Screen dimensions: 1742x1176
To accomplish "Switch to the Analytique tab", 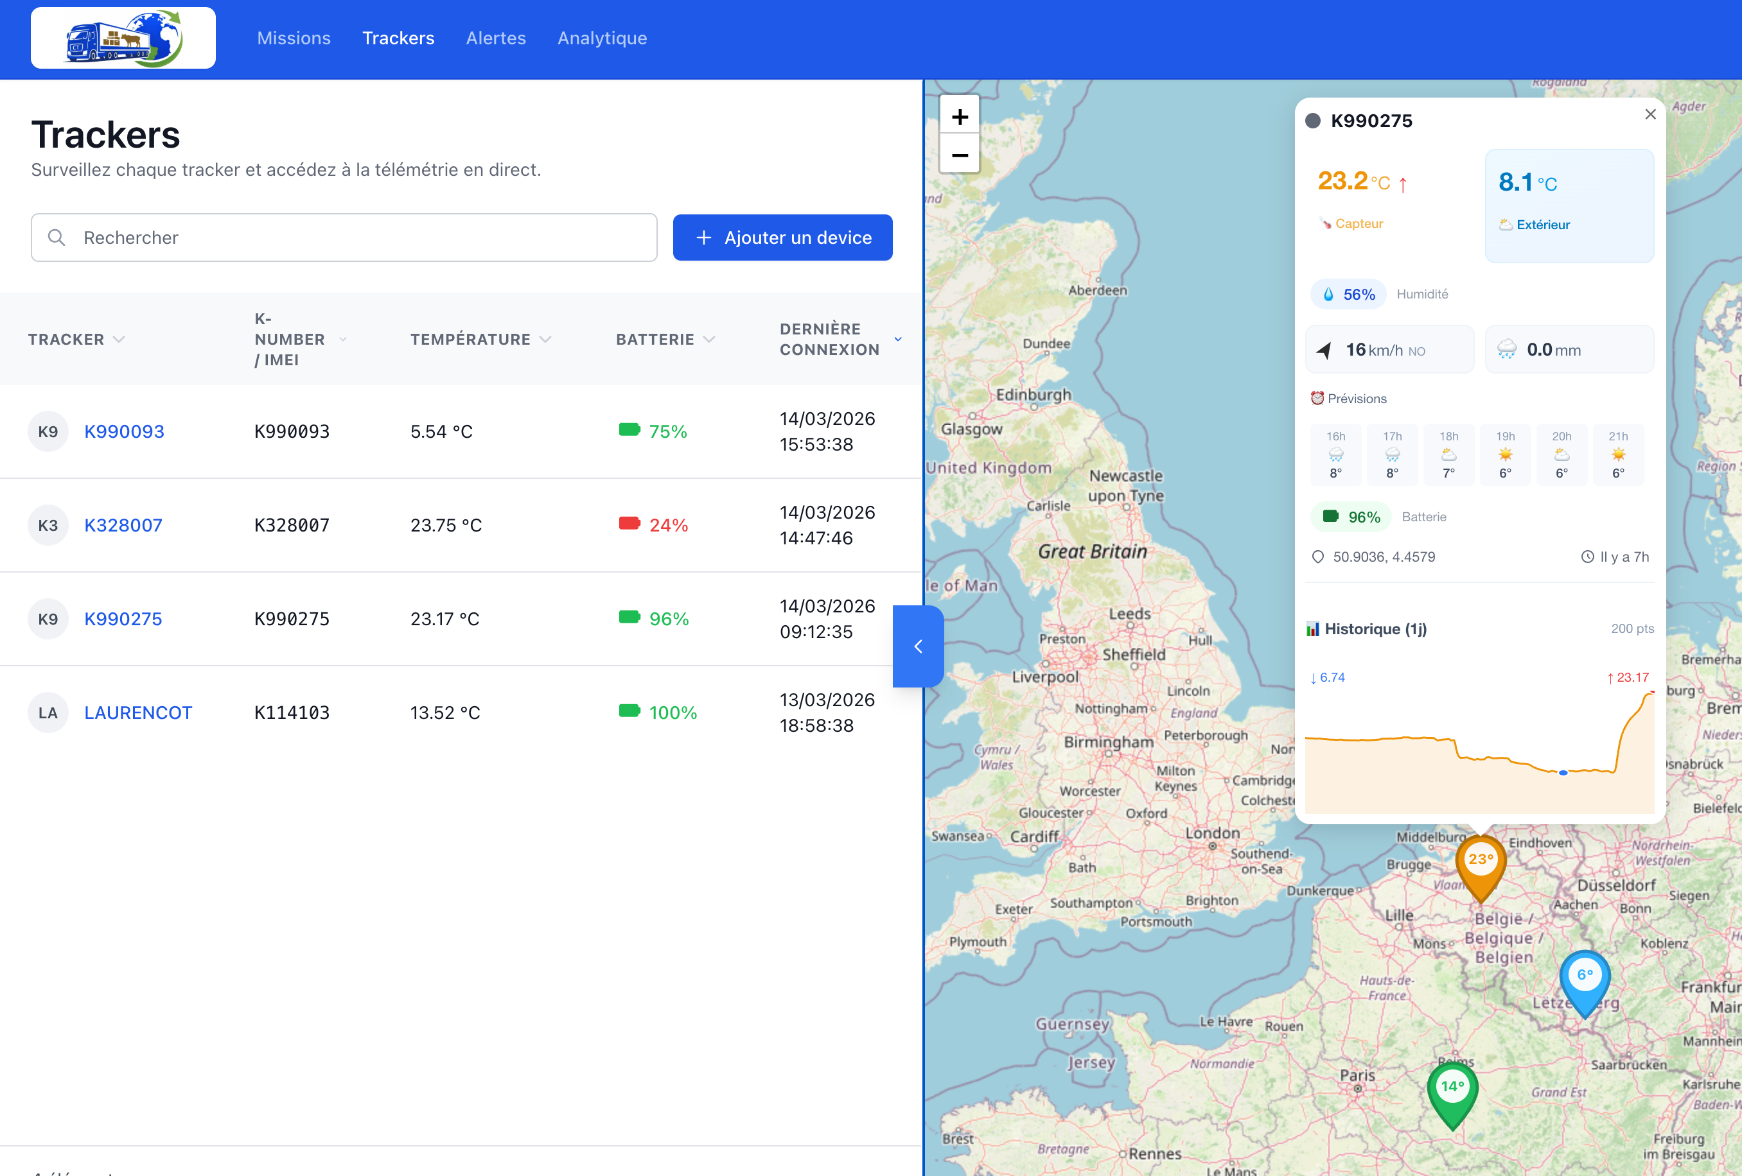I will point(602,37).
